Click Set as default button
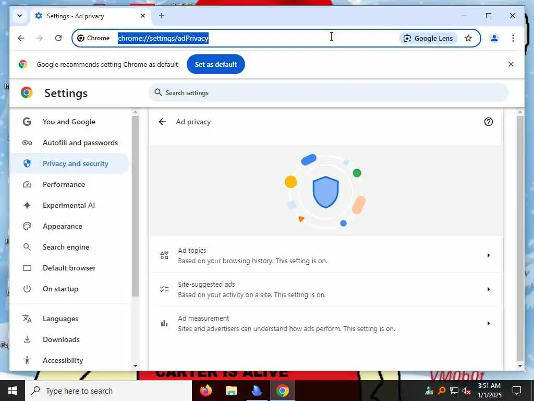This screenshot has width=534, height=401. (x=215, y=64)
